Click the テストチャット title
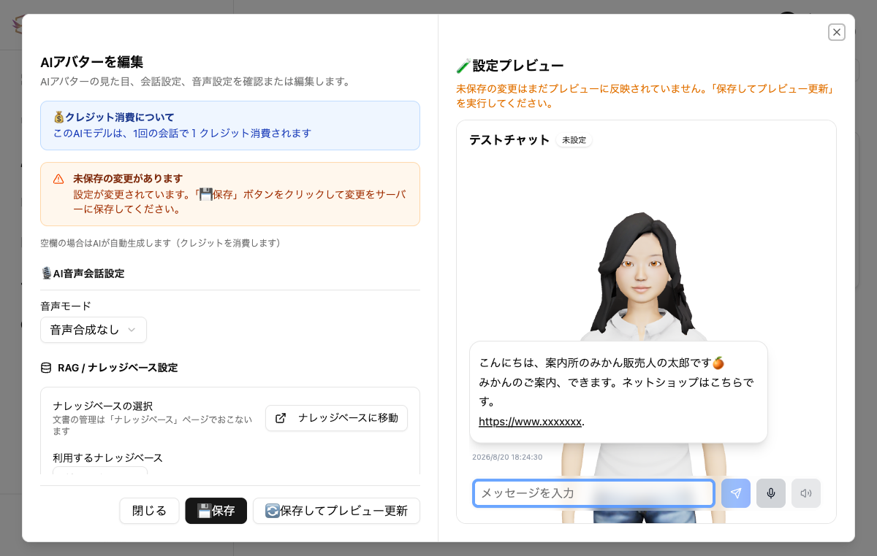The width and height of the screenshot is (877, 556). [x=509, y=140]
